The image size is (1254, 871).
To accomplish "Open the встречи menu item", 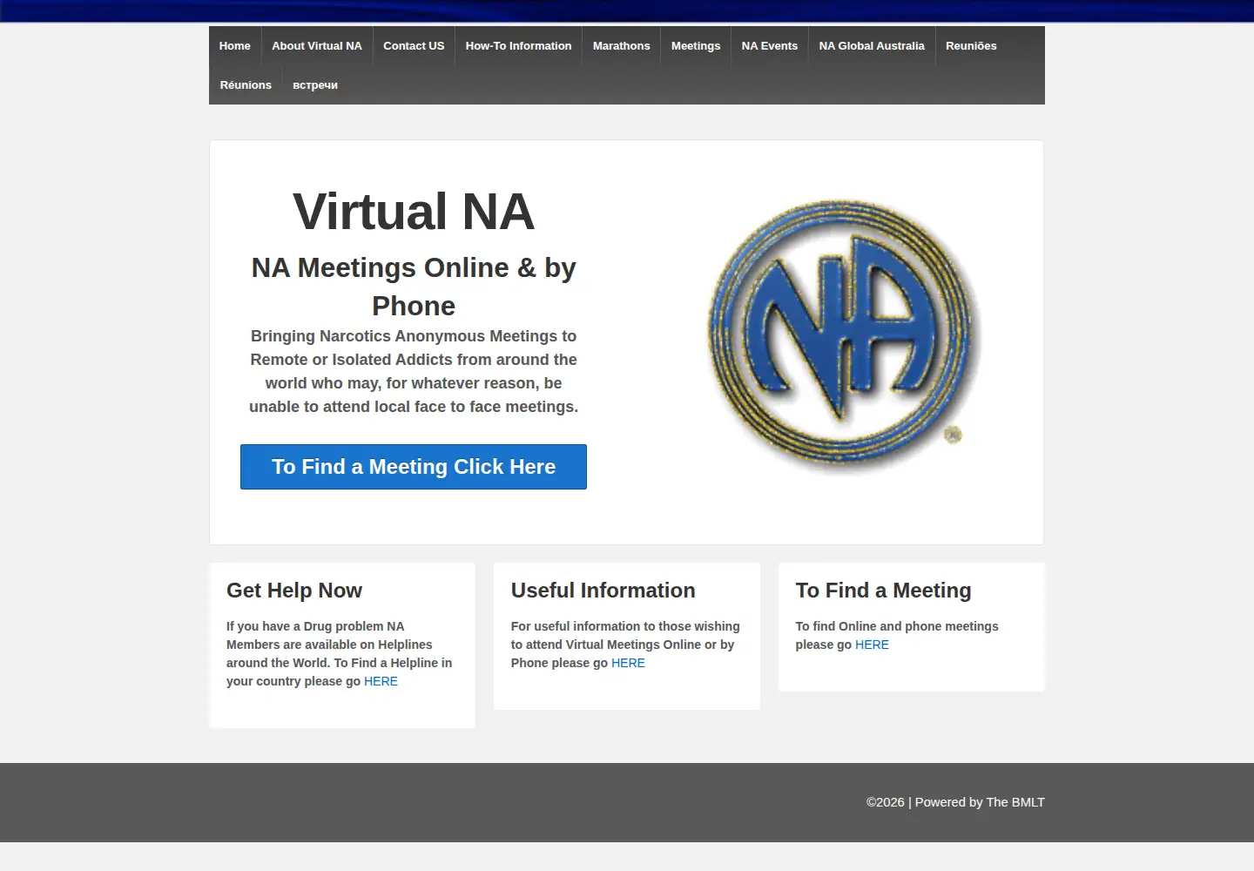I will click(x=315, y=85).
